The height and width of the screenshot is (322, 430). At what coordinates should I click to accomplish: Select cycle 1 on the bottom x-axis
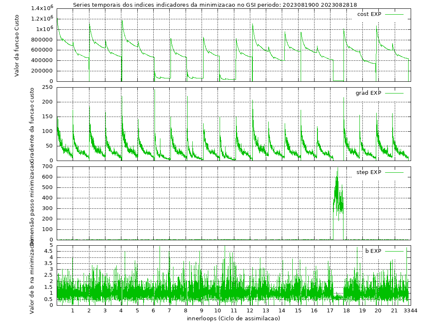[x=73, y=311]
